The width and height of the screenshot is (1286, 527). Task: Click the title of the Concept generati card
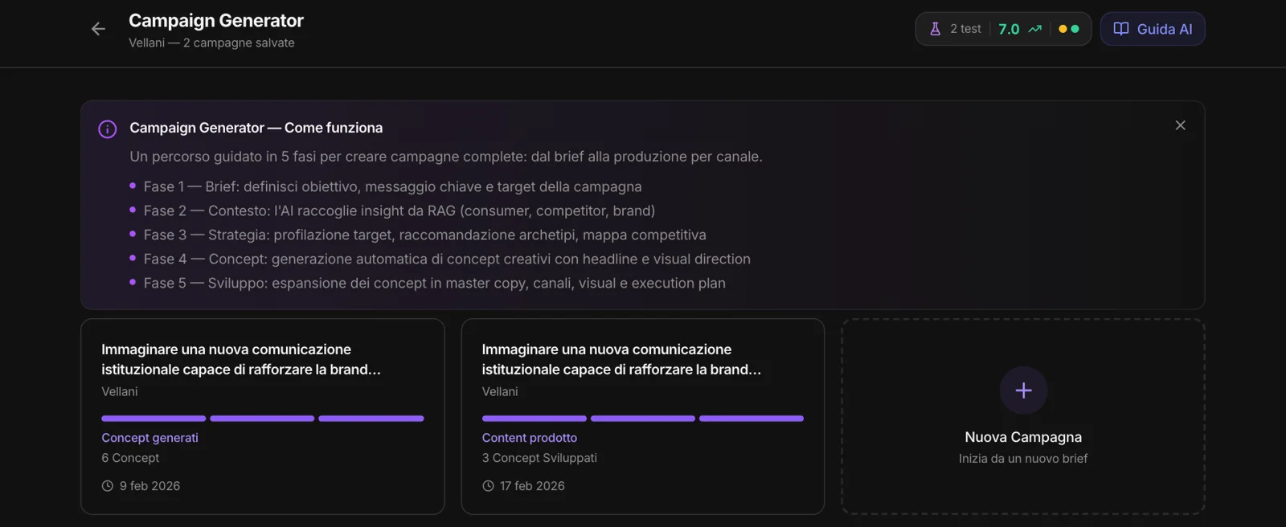[241, 359]
